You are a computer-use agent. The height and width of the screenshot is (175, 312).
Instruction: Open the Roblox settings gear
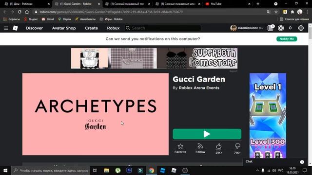click(301, 28)
